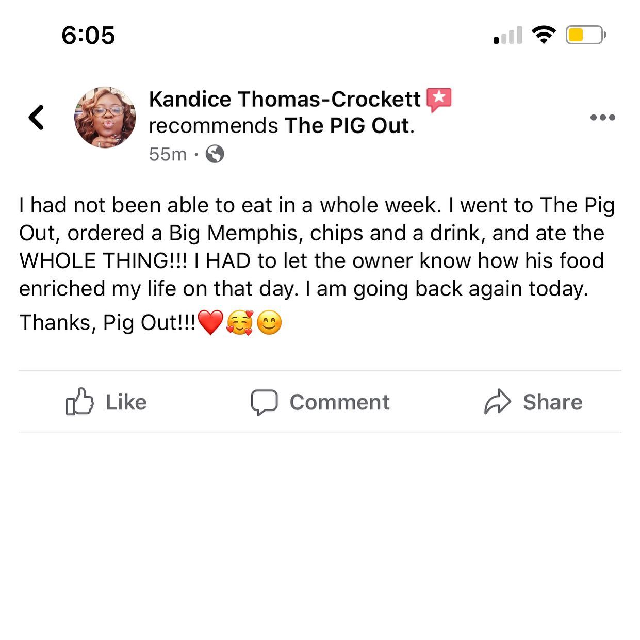Tap the red recommendation star badge
The height and width of the screenshot is (640, 640).
(x=439, y=100)
